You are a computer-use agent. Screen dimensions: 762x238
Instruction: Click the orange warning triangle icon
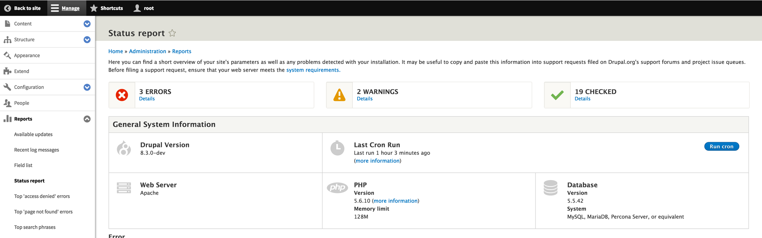339,95
